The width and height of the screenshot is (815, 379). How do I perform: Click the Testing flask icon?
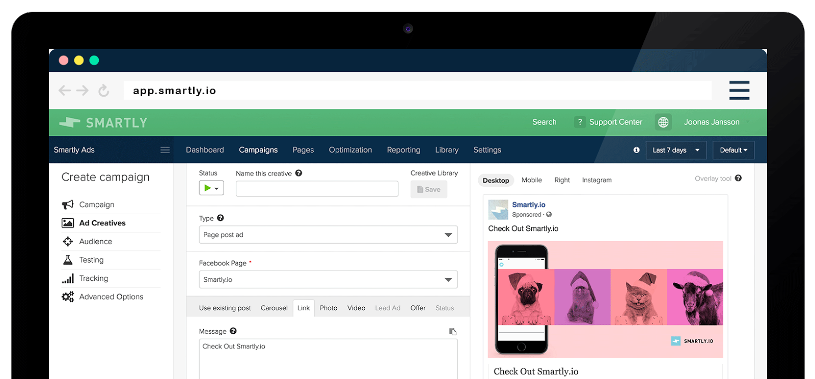[68, 260]
